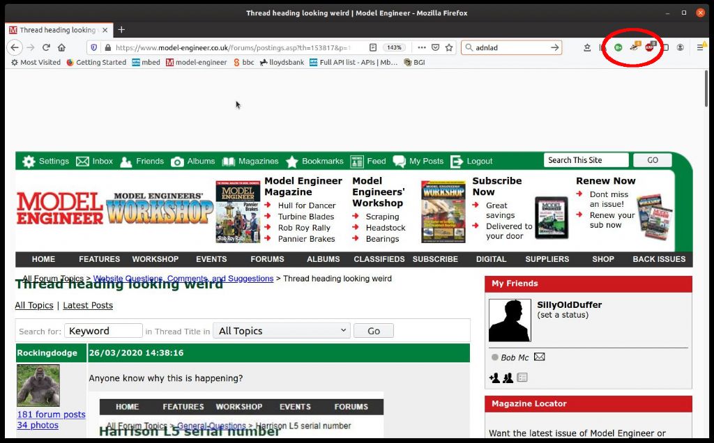
Task: Close the Thread heading looking weird tab
Action: coord(105,30)
